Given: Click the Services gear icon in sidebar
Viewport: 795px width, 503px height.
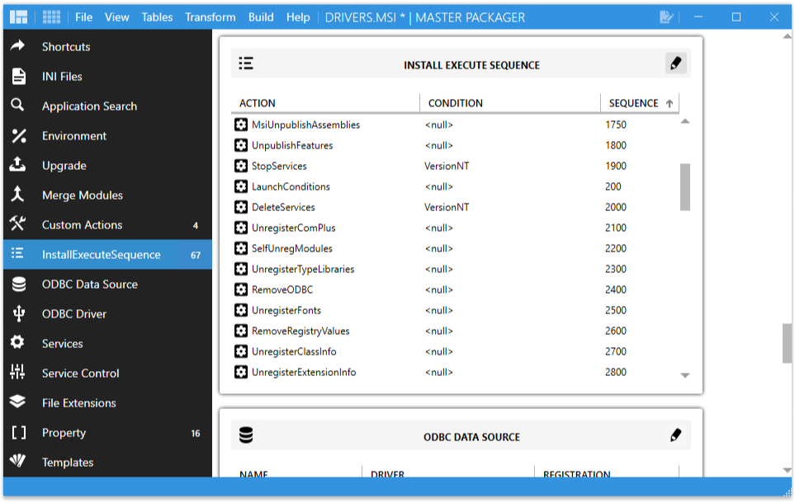Looking at the screenshot, I should (17, 342).
